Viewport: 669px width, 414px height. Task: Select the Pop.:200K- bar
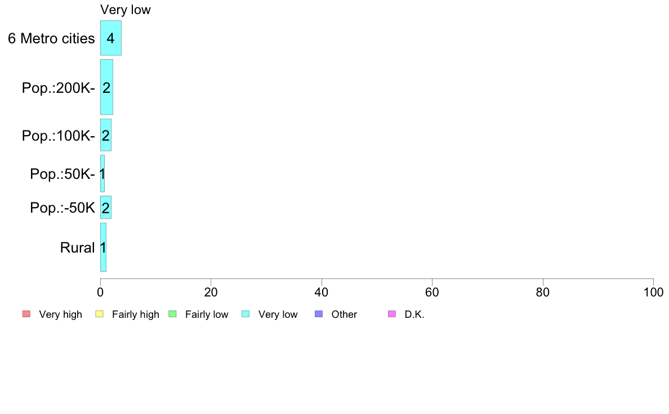[106, 87]
